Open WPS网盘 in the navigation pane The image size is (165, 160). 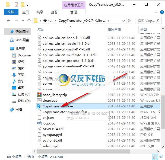coord(20,40)
